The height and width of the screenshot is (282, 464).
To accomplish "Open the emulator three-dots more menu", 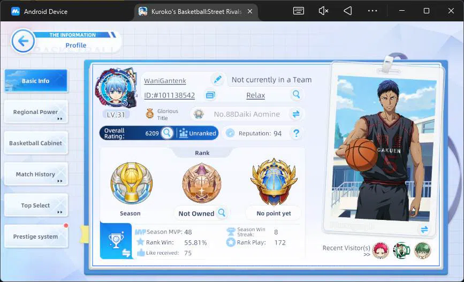I will [372, 11].
